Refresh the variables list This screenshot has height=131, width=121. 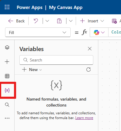[x=89, y=70]
